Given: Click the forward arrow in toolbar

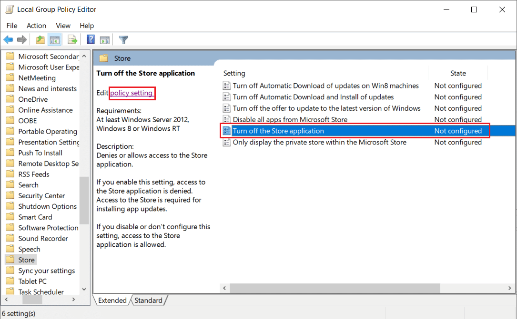Looking at the screenshot, I should click(21, 40).
